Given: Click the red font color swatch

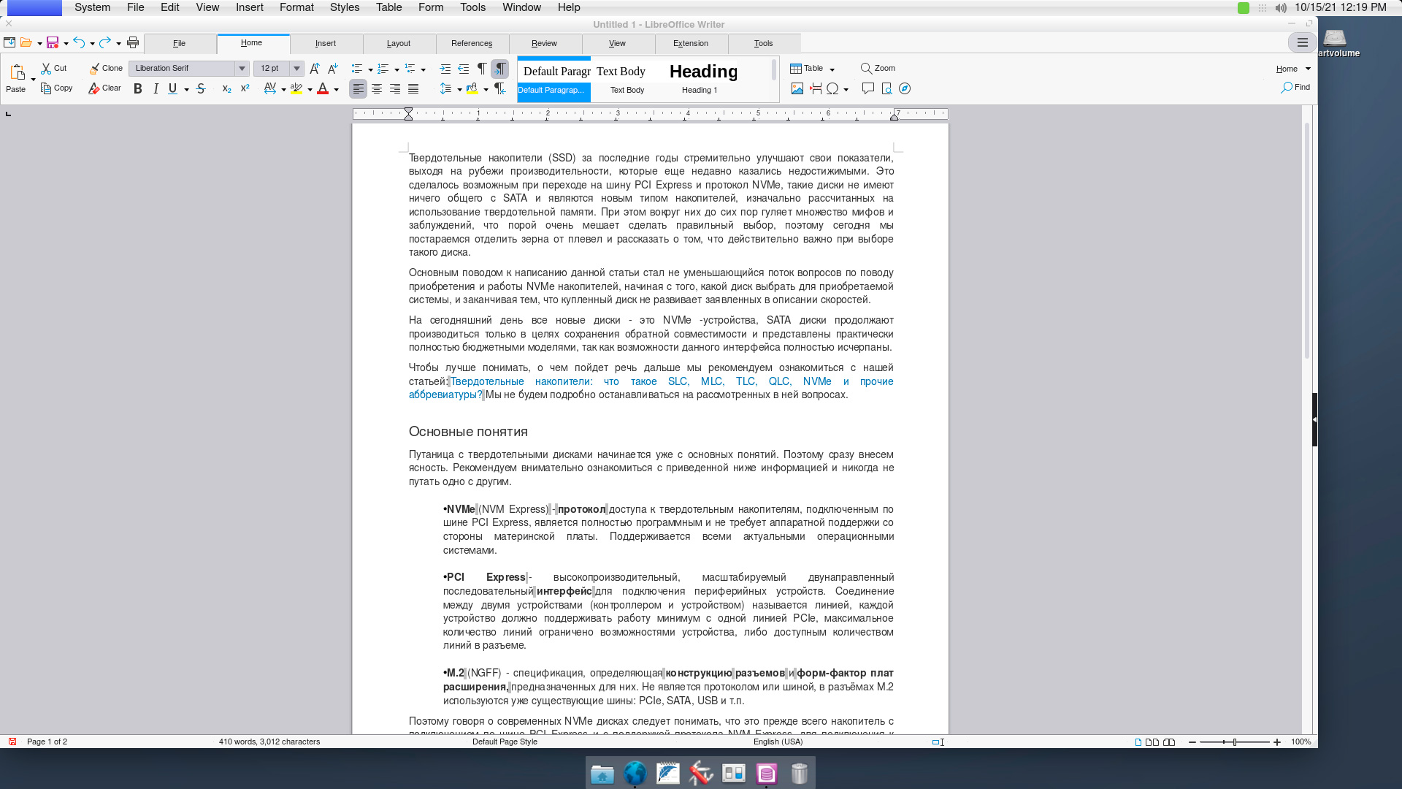Looking at the screenshot, I should pyautogui.click(x=322, y=89).
